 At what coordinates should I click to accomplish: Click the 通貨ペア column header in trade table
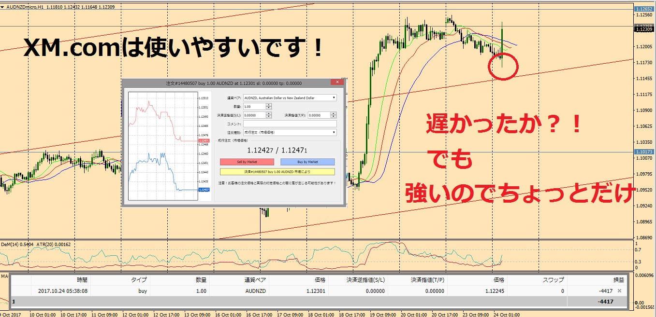click(256, 280)
